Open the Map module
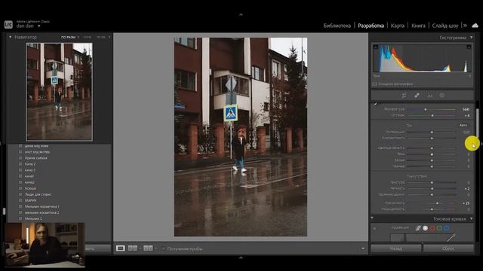Viewport: 483px width, 271px height. pyautogui.click(x=398, y=26)
